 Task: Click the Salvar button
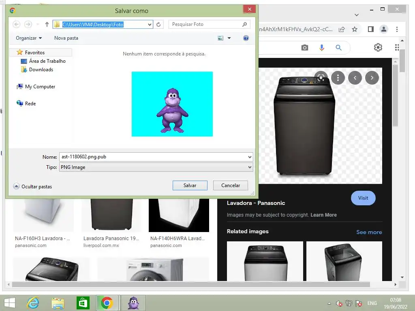pyautogui.click(x=190, y=185)
